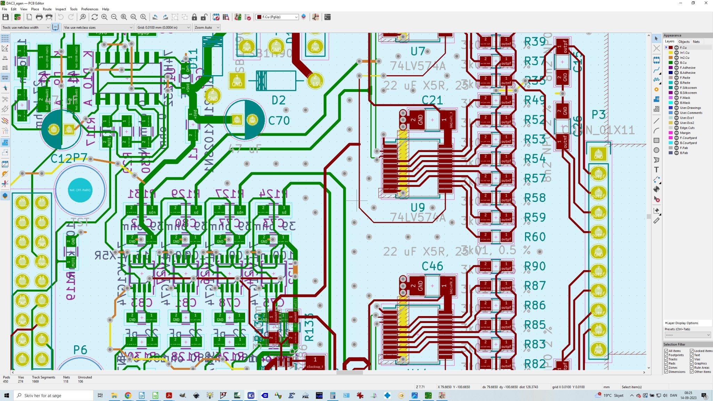Hide the F.Silkscreen layer
This screenshot has height=401, width=713.
pyautogui.click(x=676, y=88)
